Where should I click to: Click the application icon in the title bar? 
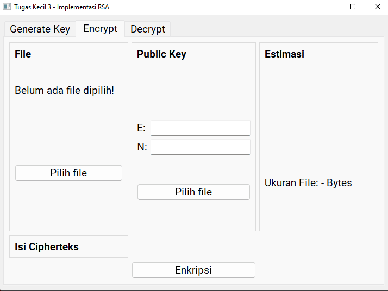coord(7,7)
